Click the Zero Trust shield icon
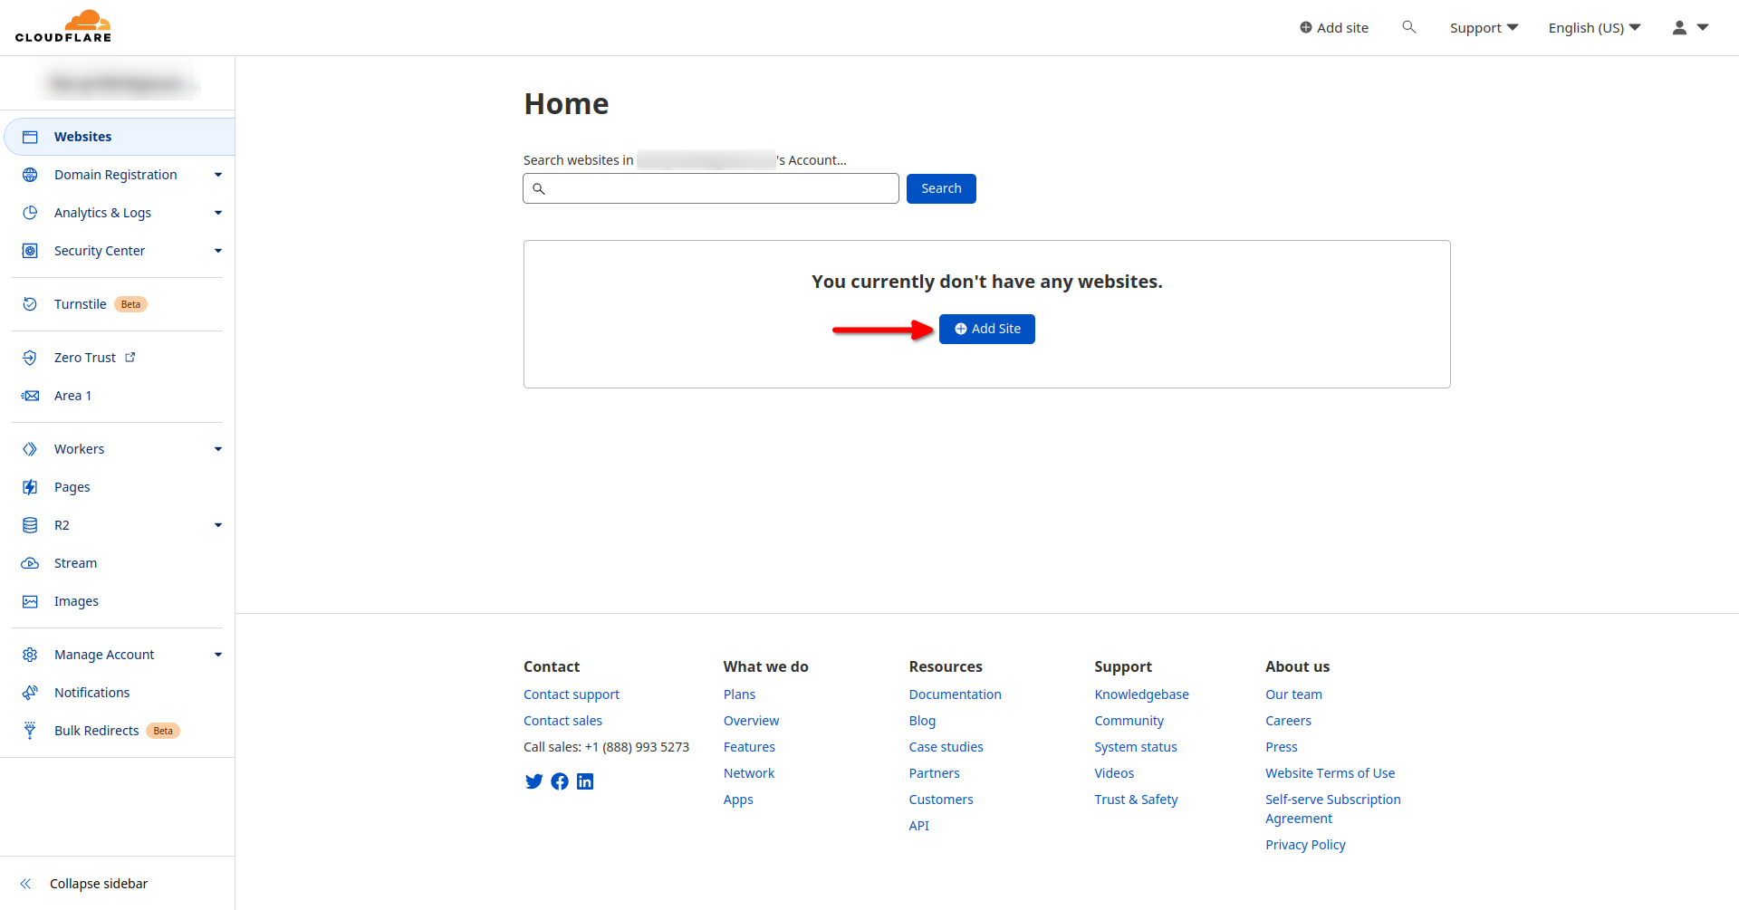The image size is (1739, 910). 30,358
